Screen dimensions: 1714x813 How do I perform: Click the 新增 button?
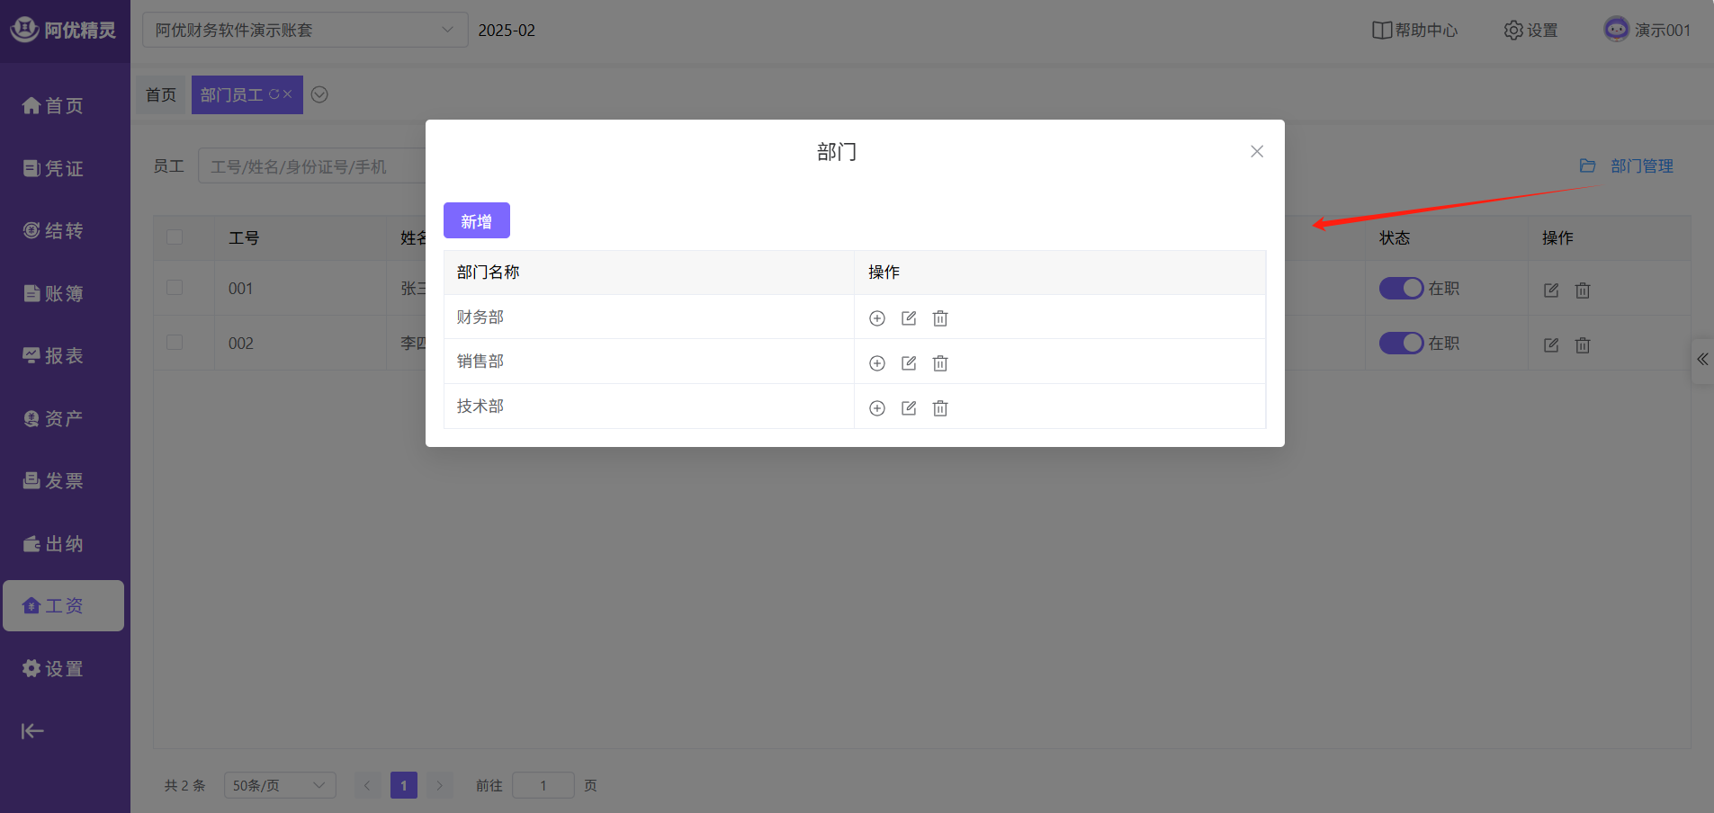476,221
